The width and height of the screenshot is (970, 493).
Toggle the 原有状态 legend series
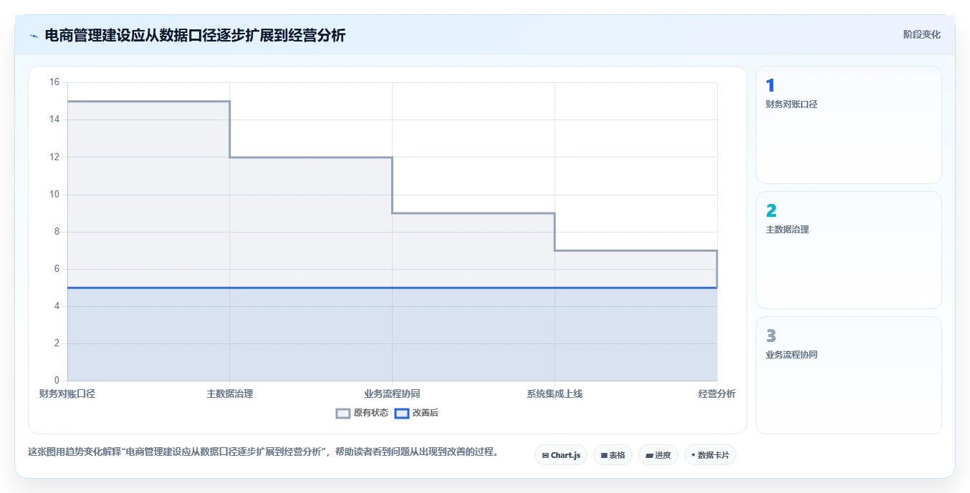pyautogui.click(x=362, y=413)
